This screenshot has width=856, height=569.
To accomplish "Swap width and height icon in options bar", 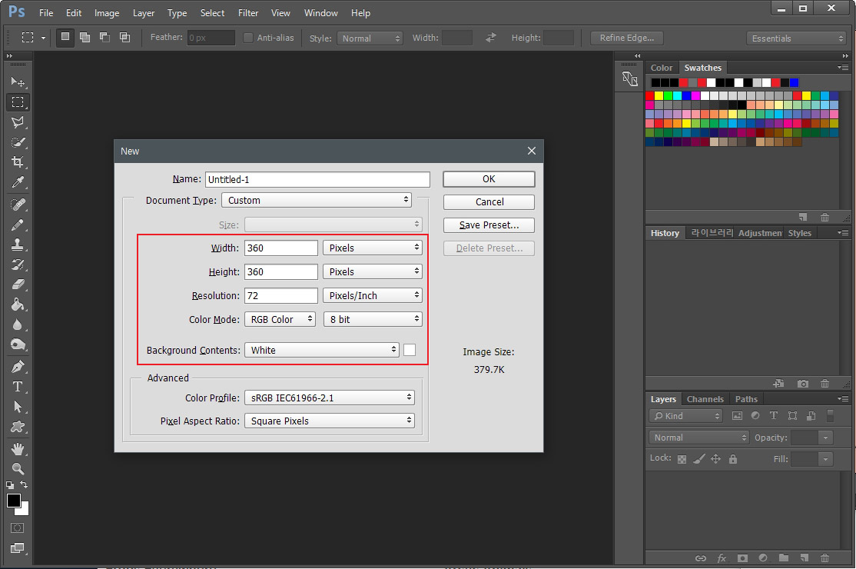I will click(x=491, y=37).
